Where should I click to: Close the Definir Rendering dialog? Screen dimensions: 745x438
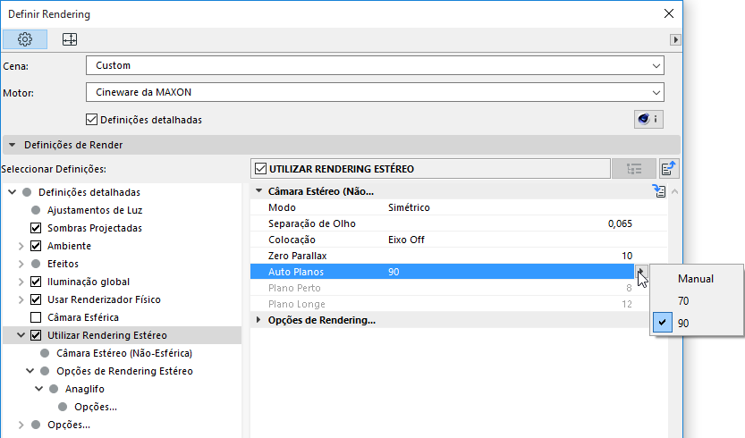pyautogui.click(x=668, y=13)
